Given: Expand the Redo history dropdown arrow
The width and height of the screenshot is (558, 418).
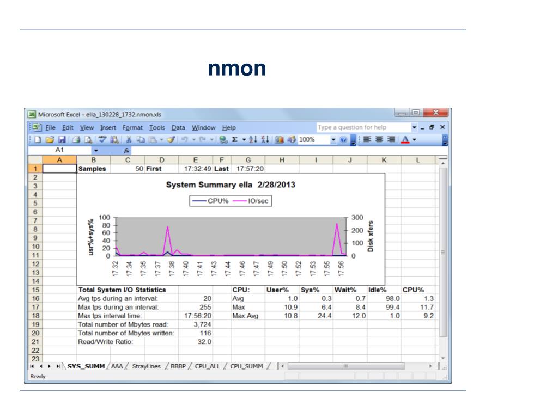Looking at the screenshot, I should coord(211,140).
